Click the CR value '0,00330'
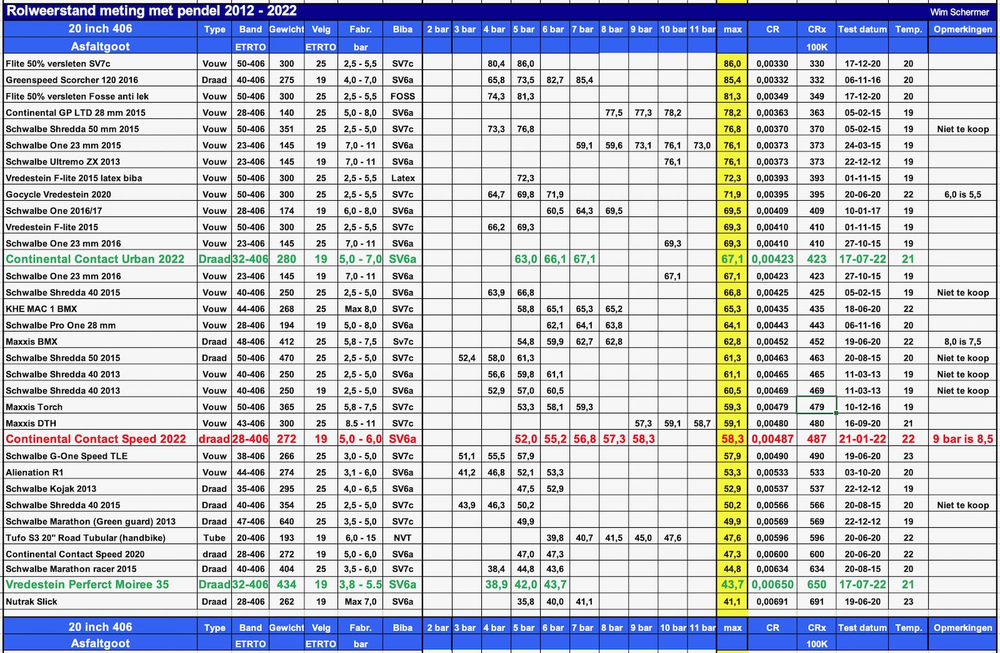Screen dimensions: 1000x653 (x=772, y=64)
